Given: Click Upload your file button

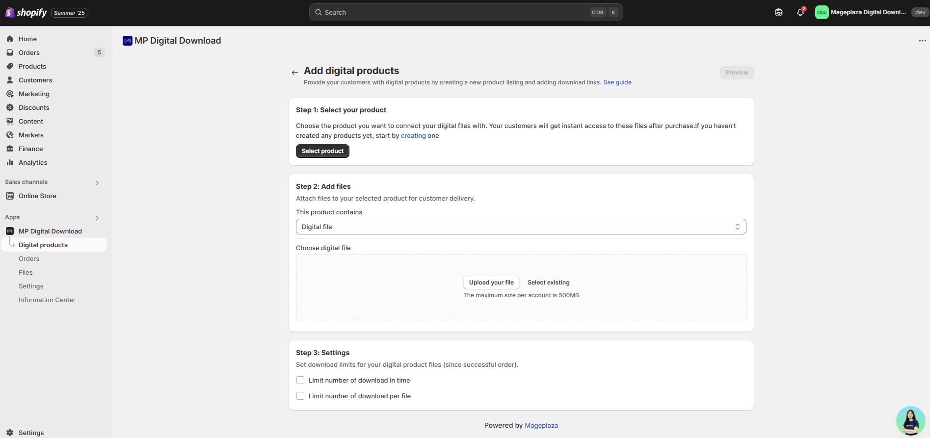Looking at the screenshot, I should pos(491,283).
